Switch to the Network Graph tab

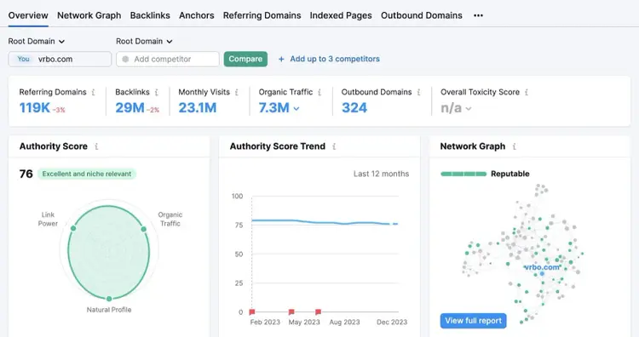coord(89,15)
